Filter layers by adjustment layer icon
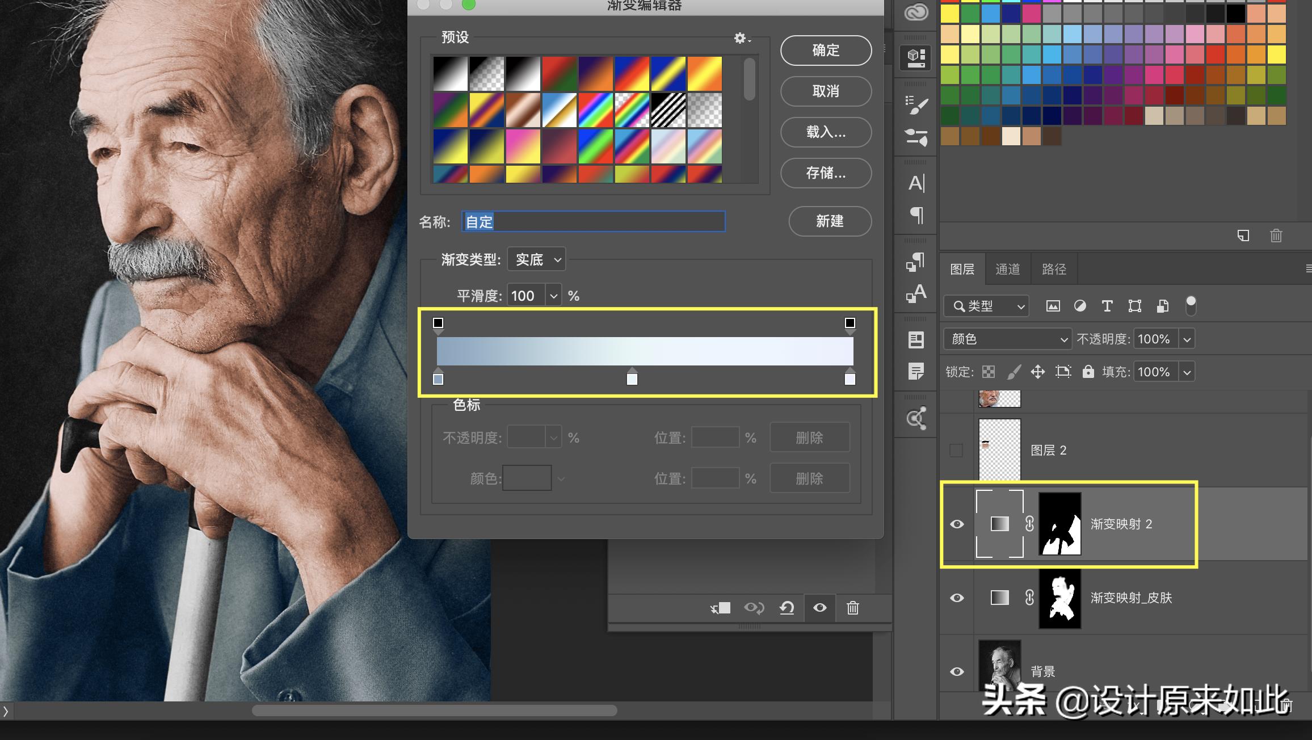The width and height of the screenshot is (1312, 740). coord(1080,306)
